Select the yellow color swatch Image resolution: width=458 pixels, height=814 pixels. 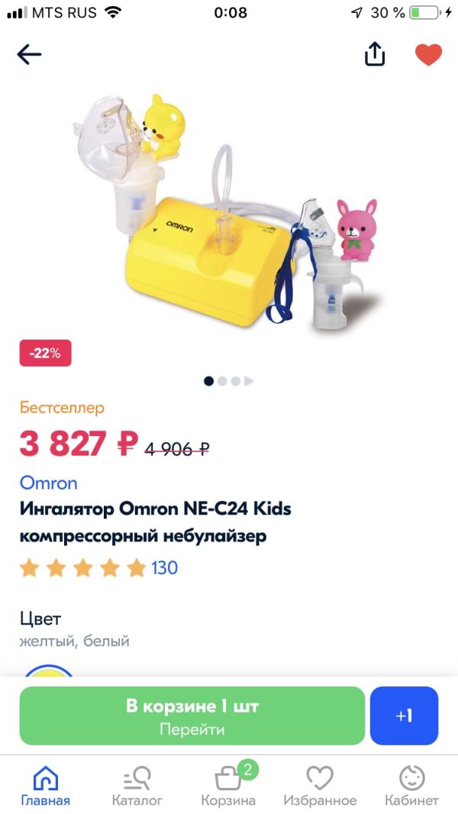(49, 670)
